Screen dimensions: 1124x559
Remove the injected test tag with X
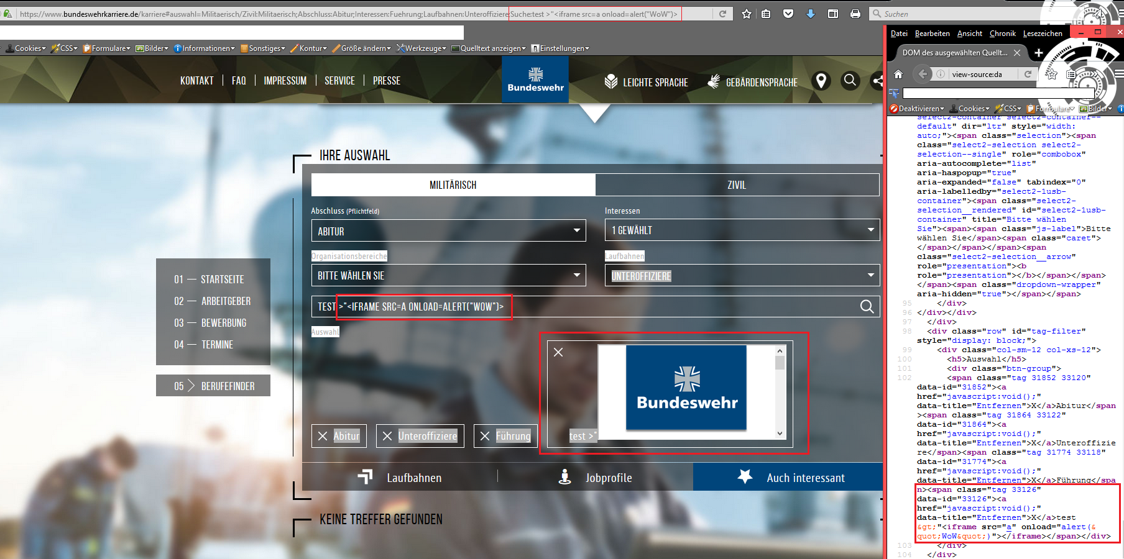pyautogui.click(x=558, y=352)
